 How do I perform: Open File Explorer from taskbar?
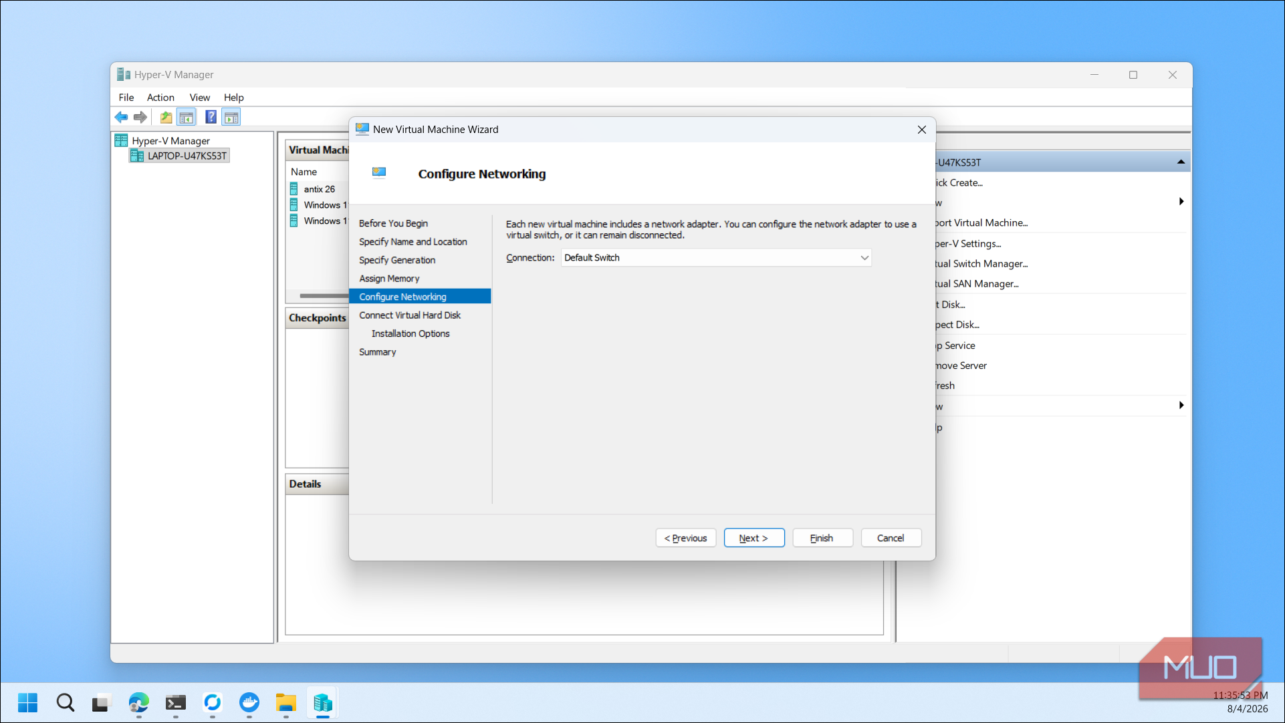[x=285, y=703]
